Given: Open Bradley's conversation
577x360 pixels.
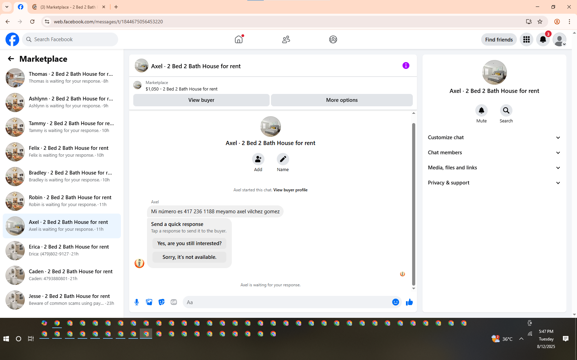Looking at the screenshot, I should 62,177.
